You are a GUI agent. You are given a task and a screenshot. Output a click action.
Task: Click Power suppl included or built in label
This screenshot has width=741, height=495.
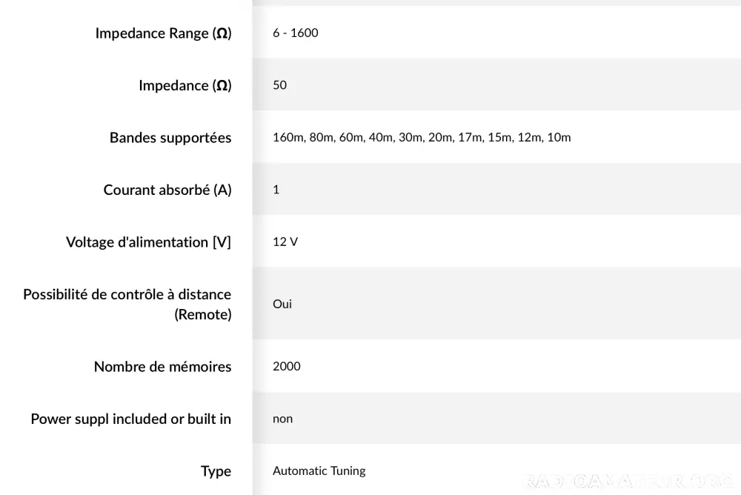point(131,419)
